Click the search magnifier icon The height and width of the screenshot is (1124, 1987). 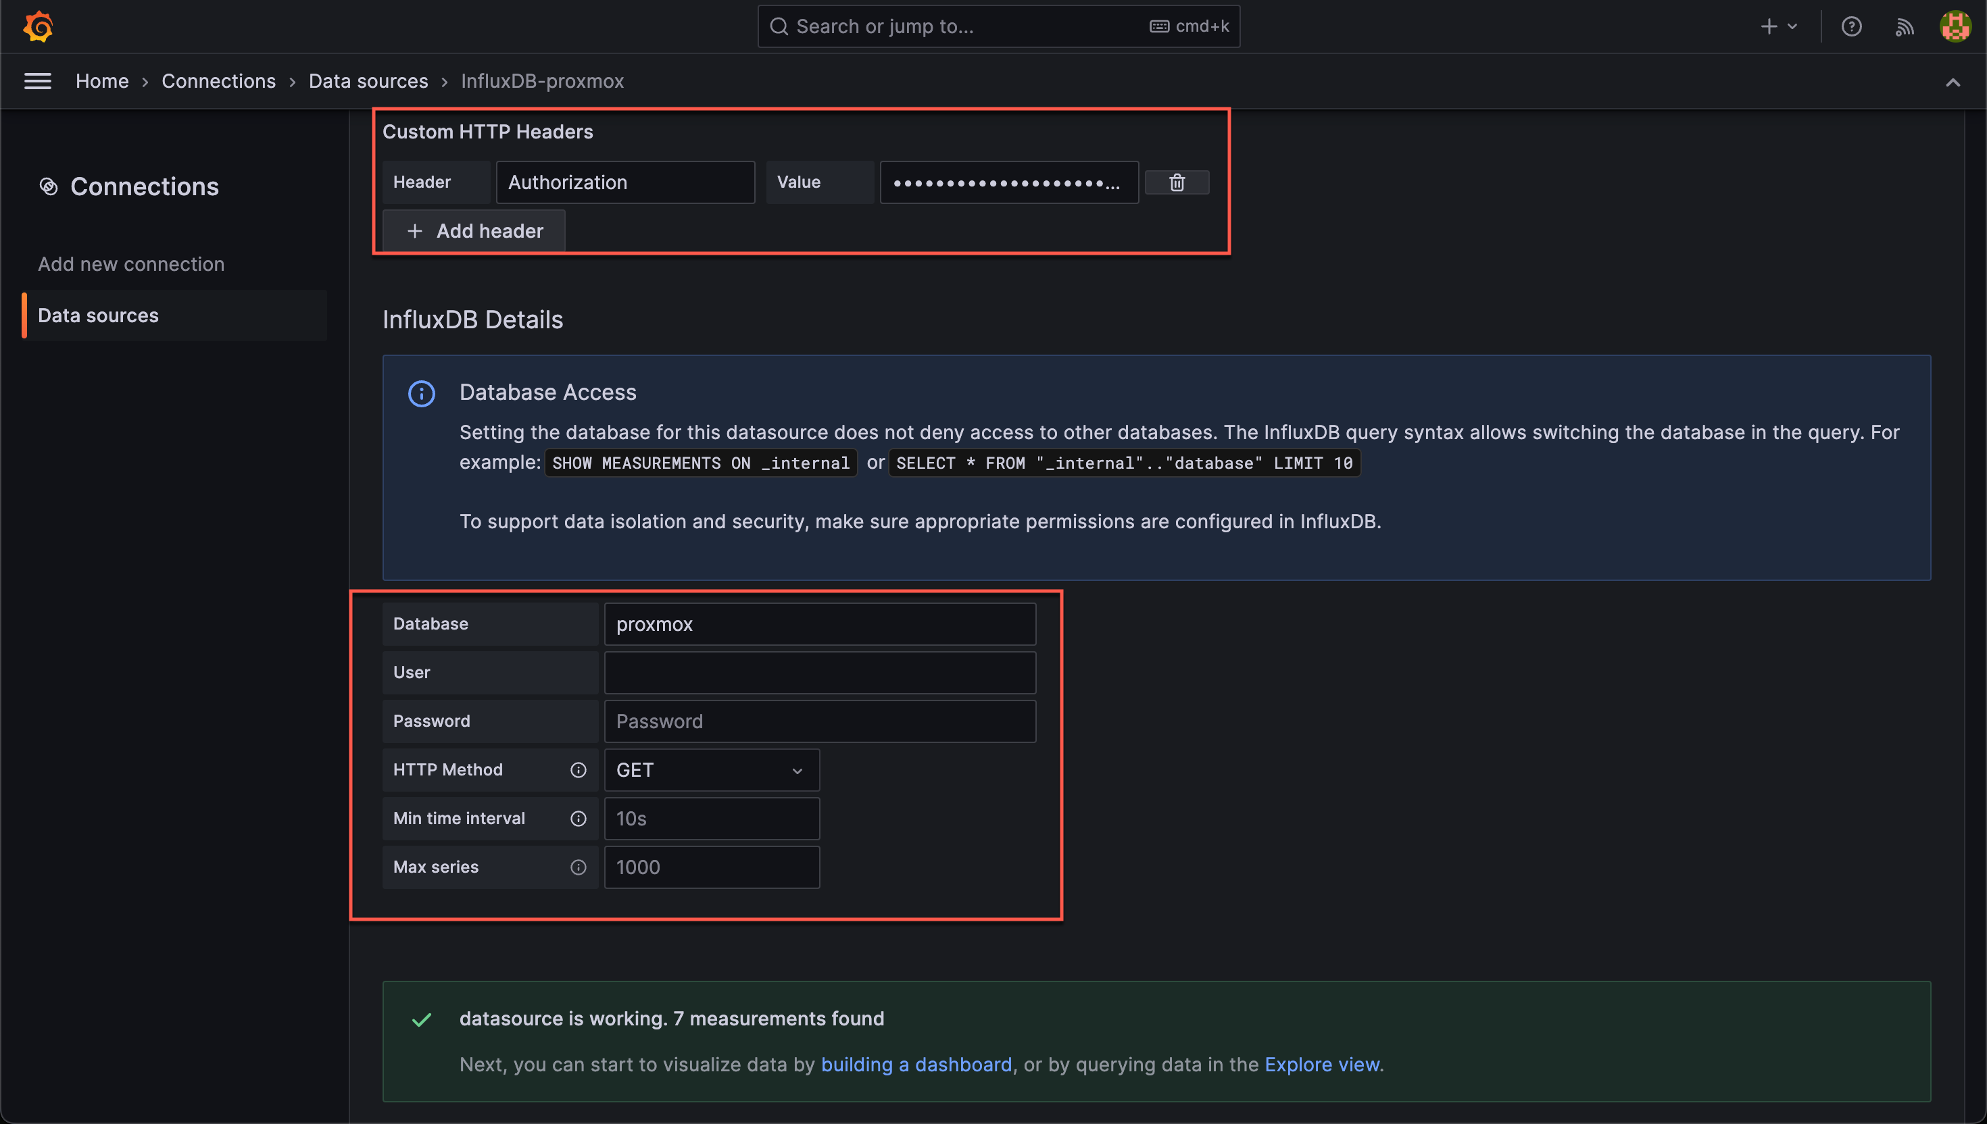(779, 26)
